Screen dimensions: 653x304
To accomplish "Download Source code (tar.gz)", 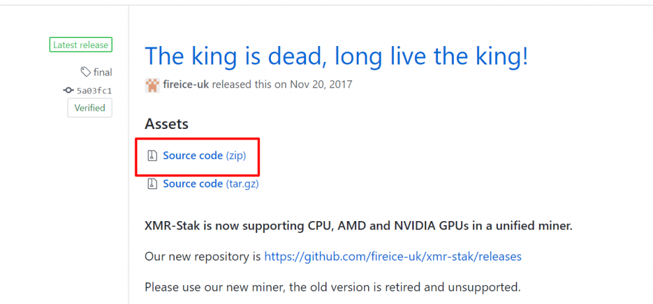I will pyautogui.click(x=210, y=184).
